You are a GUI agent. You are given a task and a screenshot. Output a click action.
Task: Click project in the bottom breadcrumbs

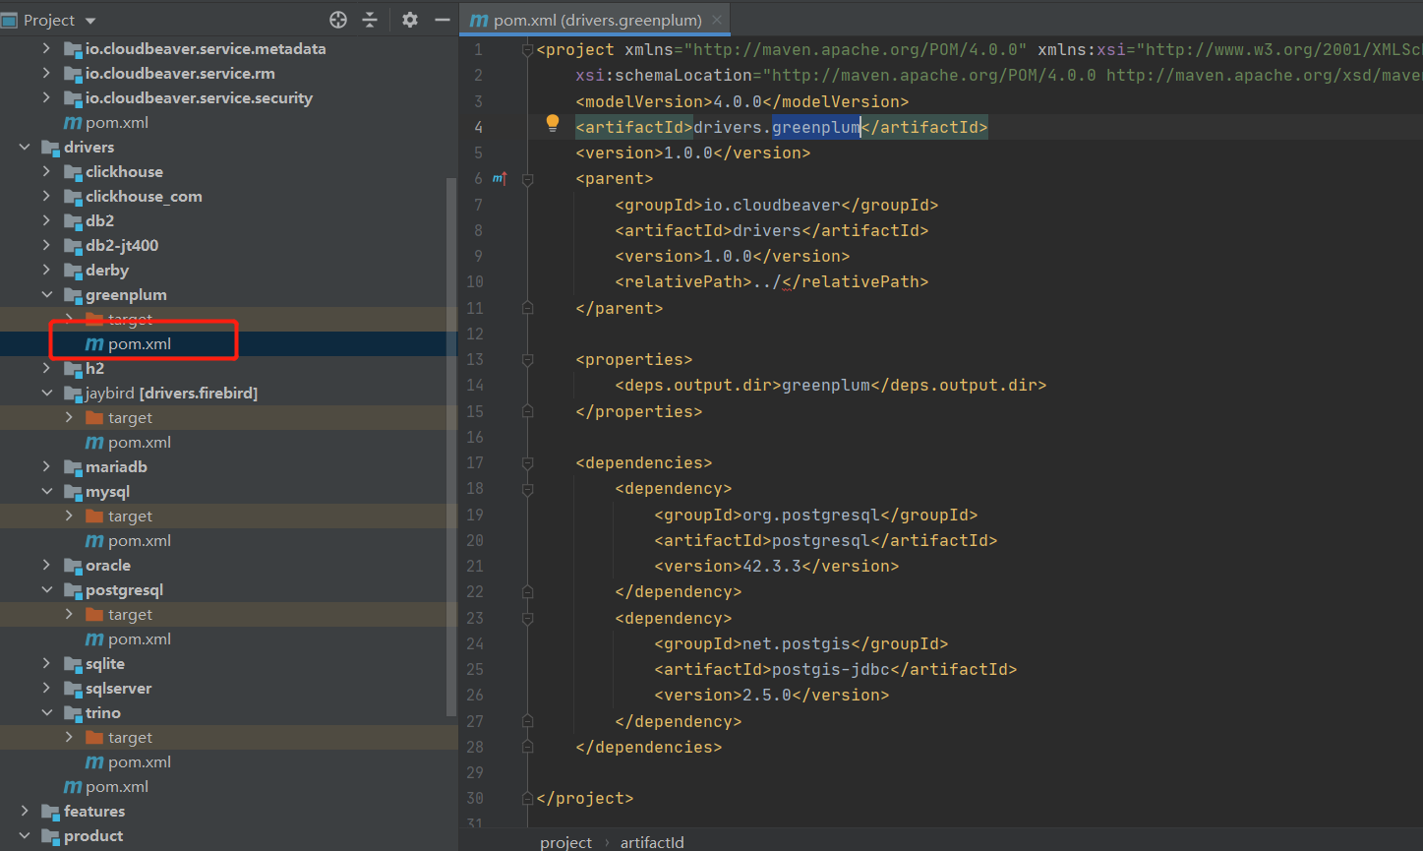pyautogui.click(x=565, y=842)
